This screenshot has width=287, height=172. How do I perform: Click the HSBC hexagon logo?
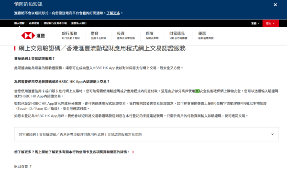pos(28,36)
